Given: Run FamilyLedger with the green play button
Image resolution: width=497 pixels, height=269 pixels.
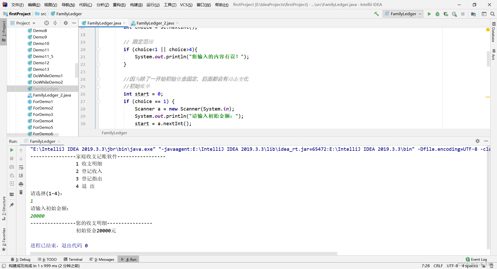Looking at the screenshot, I should point(429,14).
